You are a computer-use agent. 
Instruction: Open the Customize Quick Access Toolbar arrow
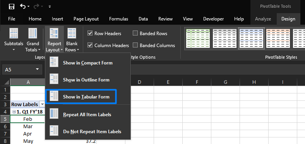50,7
